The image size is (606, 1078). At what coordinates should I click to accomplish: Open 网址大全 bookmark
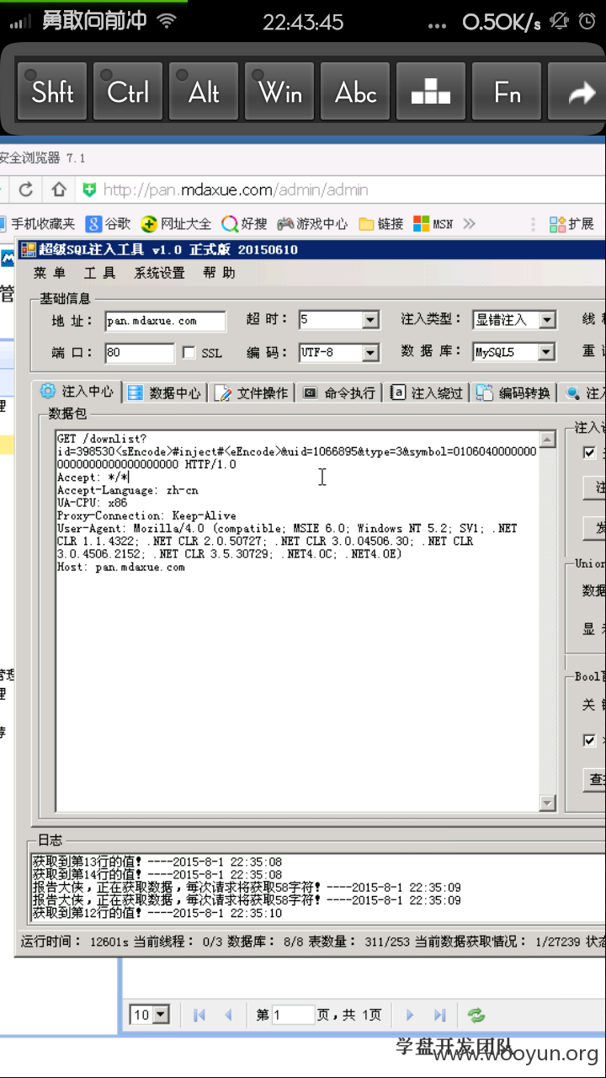[x=177, y=223]
